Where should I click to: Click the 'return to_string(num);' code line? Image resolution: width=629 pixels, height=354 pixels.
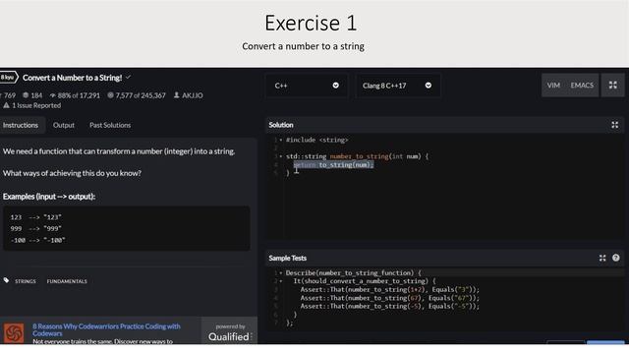(x=333, y=164)
